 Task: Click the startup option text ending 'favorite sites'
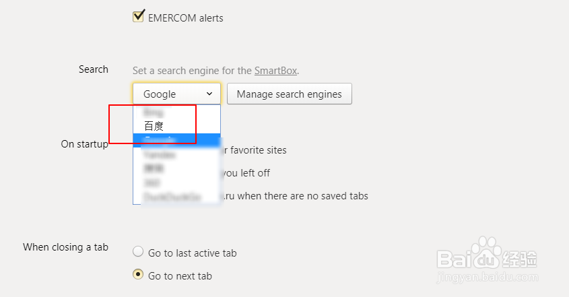pyautogui.click(x=255, y=150)
